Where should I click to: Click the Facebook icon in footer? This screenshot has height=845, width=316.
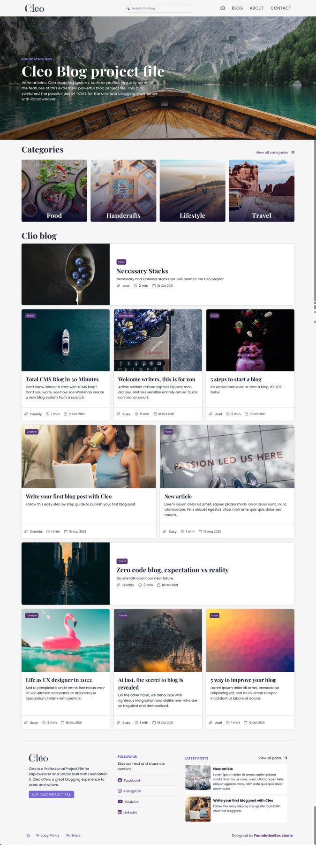[120, 780]
